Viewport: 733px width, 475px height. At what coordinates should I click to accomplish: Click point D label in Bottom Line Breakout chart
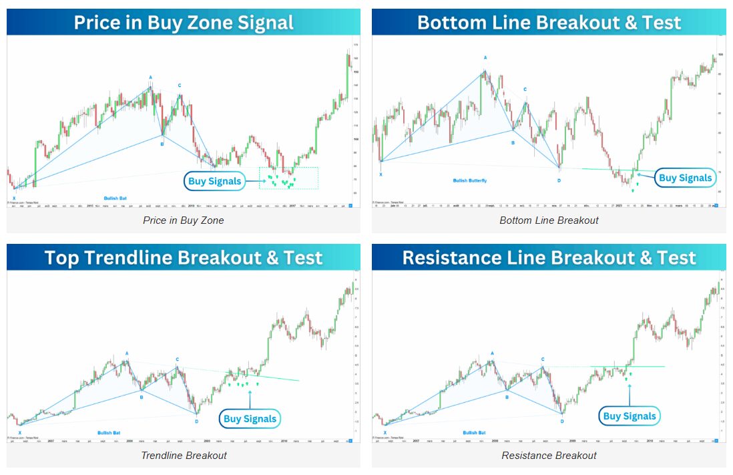559,180
